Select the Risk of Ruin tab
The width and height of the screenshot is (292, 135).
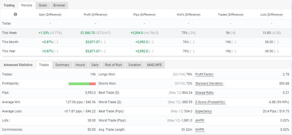pyautogui.click(x=113, y=65)
